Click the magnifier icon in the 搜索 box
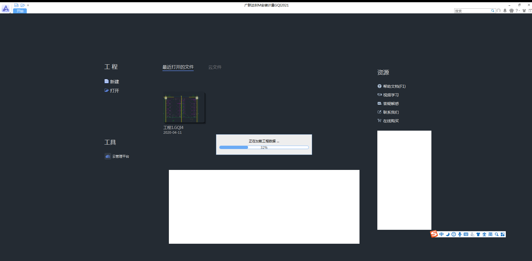Image resolution: width=532 pixels, height=261 pixels. click(x=493, y=11)
